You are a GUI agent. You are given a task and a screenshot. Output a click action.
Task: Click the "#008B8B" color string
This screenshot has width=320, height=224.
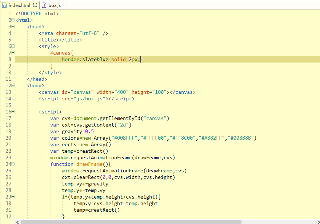[241, 138]
